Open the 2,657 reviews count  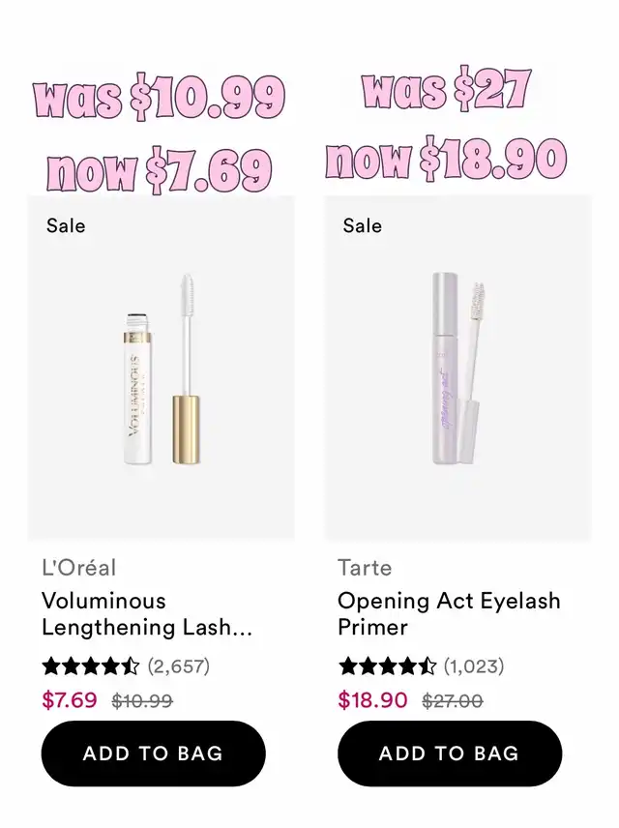click(x=179, y=665)
